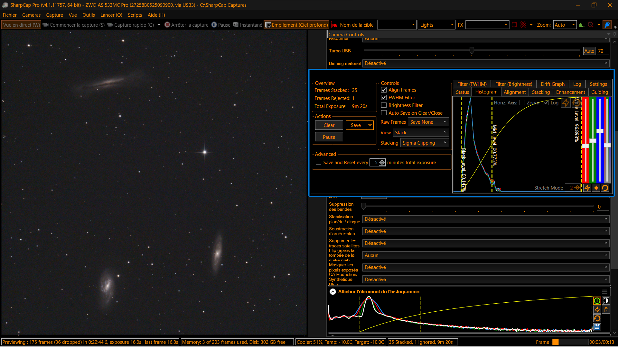
Task: Toggle the green power stretch enable icon
Action: tap(597, 301)
